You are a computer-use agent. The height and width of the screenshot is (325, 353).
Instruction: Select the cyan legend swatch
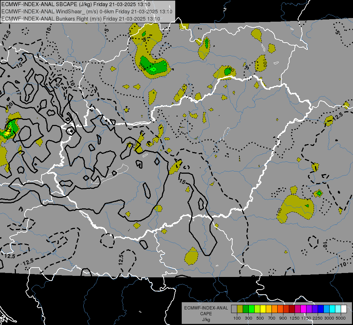tap(332, 309)
